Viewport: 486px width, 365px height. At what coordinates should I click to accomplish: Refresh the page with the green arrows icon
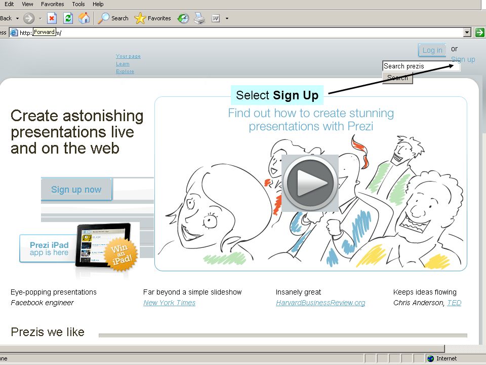(x=68, y=18)
